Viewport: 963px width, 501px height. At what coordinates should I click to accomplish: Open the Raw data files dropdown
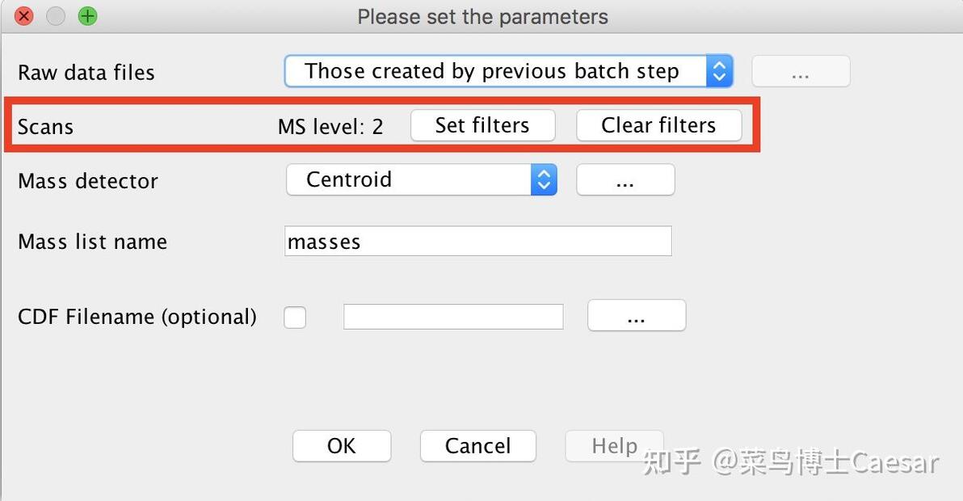493,71
